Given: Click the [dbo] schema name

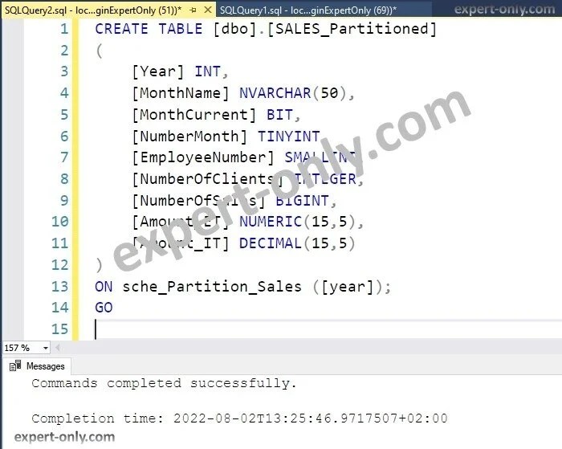Looking at the screenshot, I should click(234, 29).
